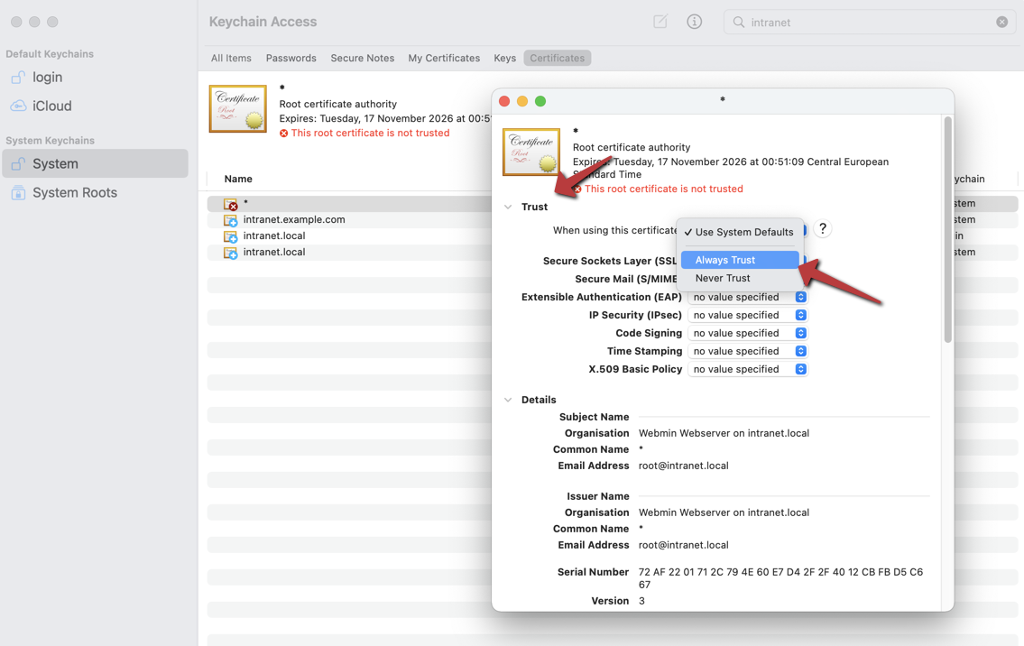Select the * certificate row

(349, 204)
